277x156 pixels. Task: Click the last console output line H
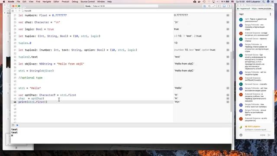pos(12,136)
